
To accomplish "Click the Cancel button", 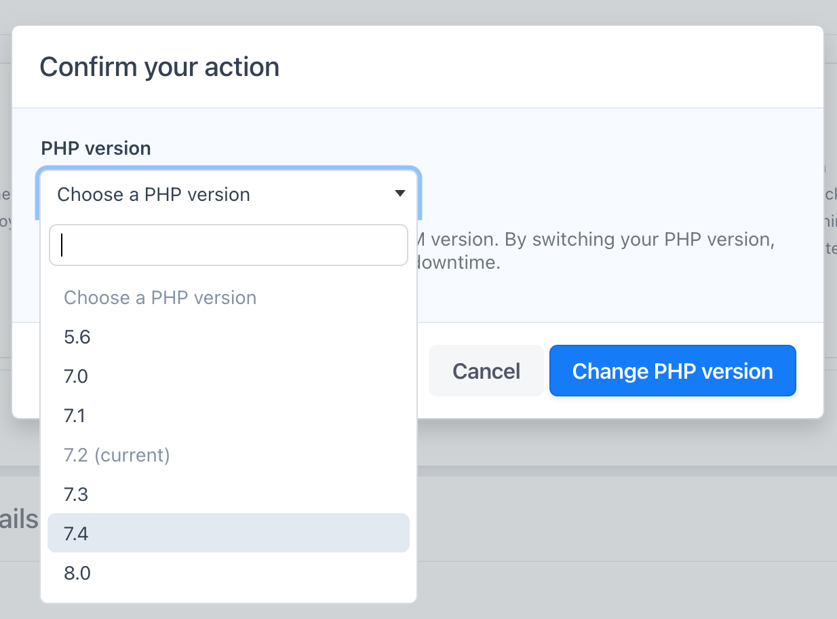I will pos(486,371).
